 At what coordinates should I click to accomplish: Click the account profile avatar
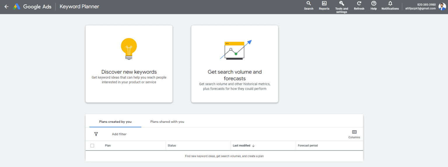tap(442, 7)
